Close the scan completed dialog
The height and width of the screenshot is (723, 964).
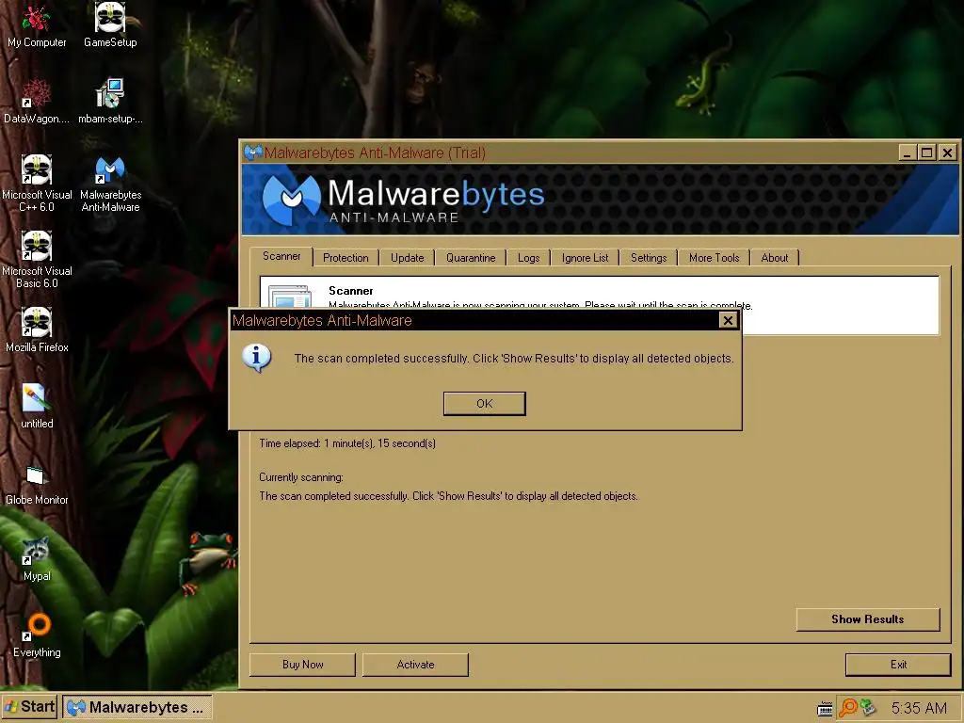[x=728, y=320]
